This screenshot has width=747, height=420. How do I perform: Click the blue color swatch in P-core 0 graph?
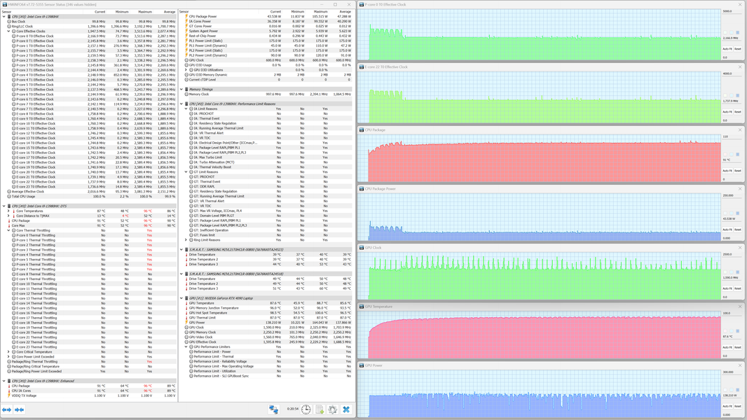click(738, 32)
